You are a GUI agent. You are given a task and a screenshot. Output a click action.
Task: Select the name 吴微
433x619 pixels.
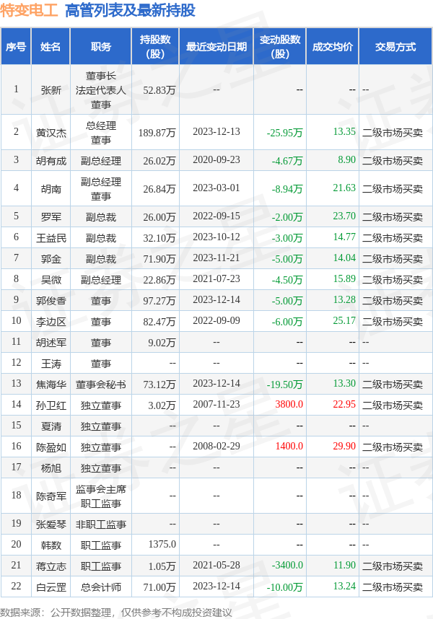pos(51,279)
